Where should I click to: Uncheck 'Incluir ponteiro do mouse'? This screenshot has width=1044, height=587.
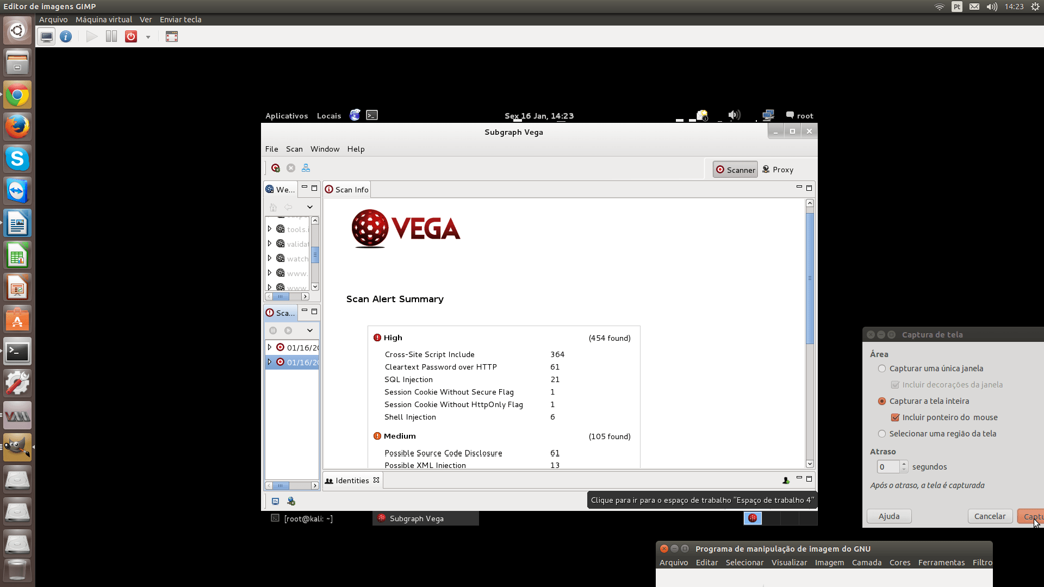pyautogui.click(x=895, y=417)
